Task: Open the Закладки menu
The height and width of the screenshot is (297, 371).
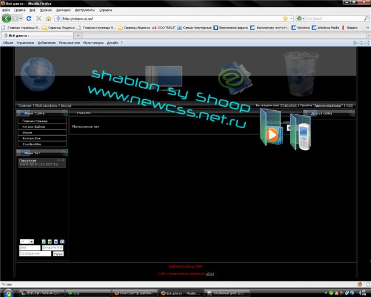Action: pos(63,10)
